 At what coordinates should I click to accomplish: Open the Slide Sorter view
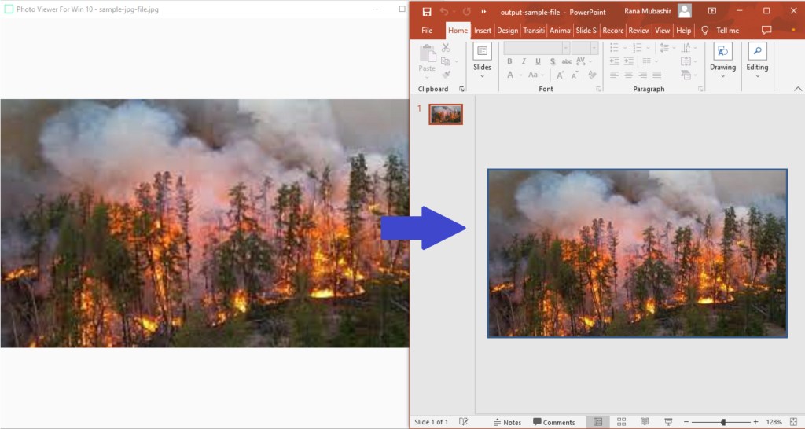click(x=621, y=422)
